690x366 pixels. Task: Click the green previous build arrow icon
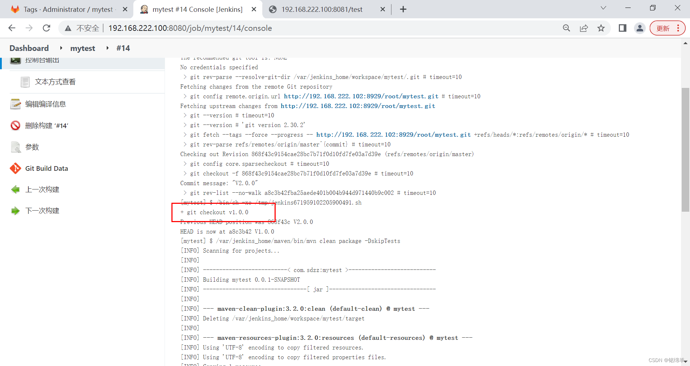[x=15, y=189]
